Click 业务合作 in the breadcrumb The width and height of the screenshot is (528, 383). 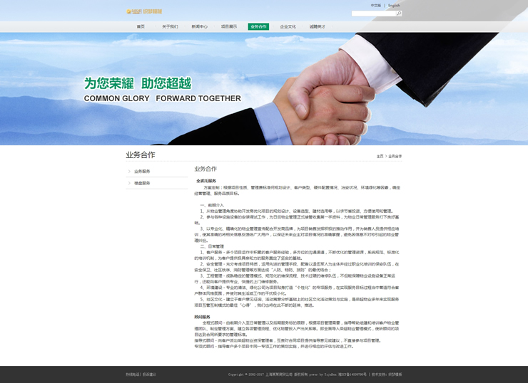tap(395, 156)
